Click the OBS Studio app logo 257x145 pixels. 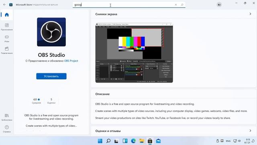pyautogui.click(x=51, y=32)
